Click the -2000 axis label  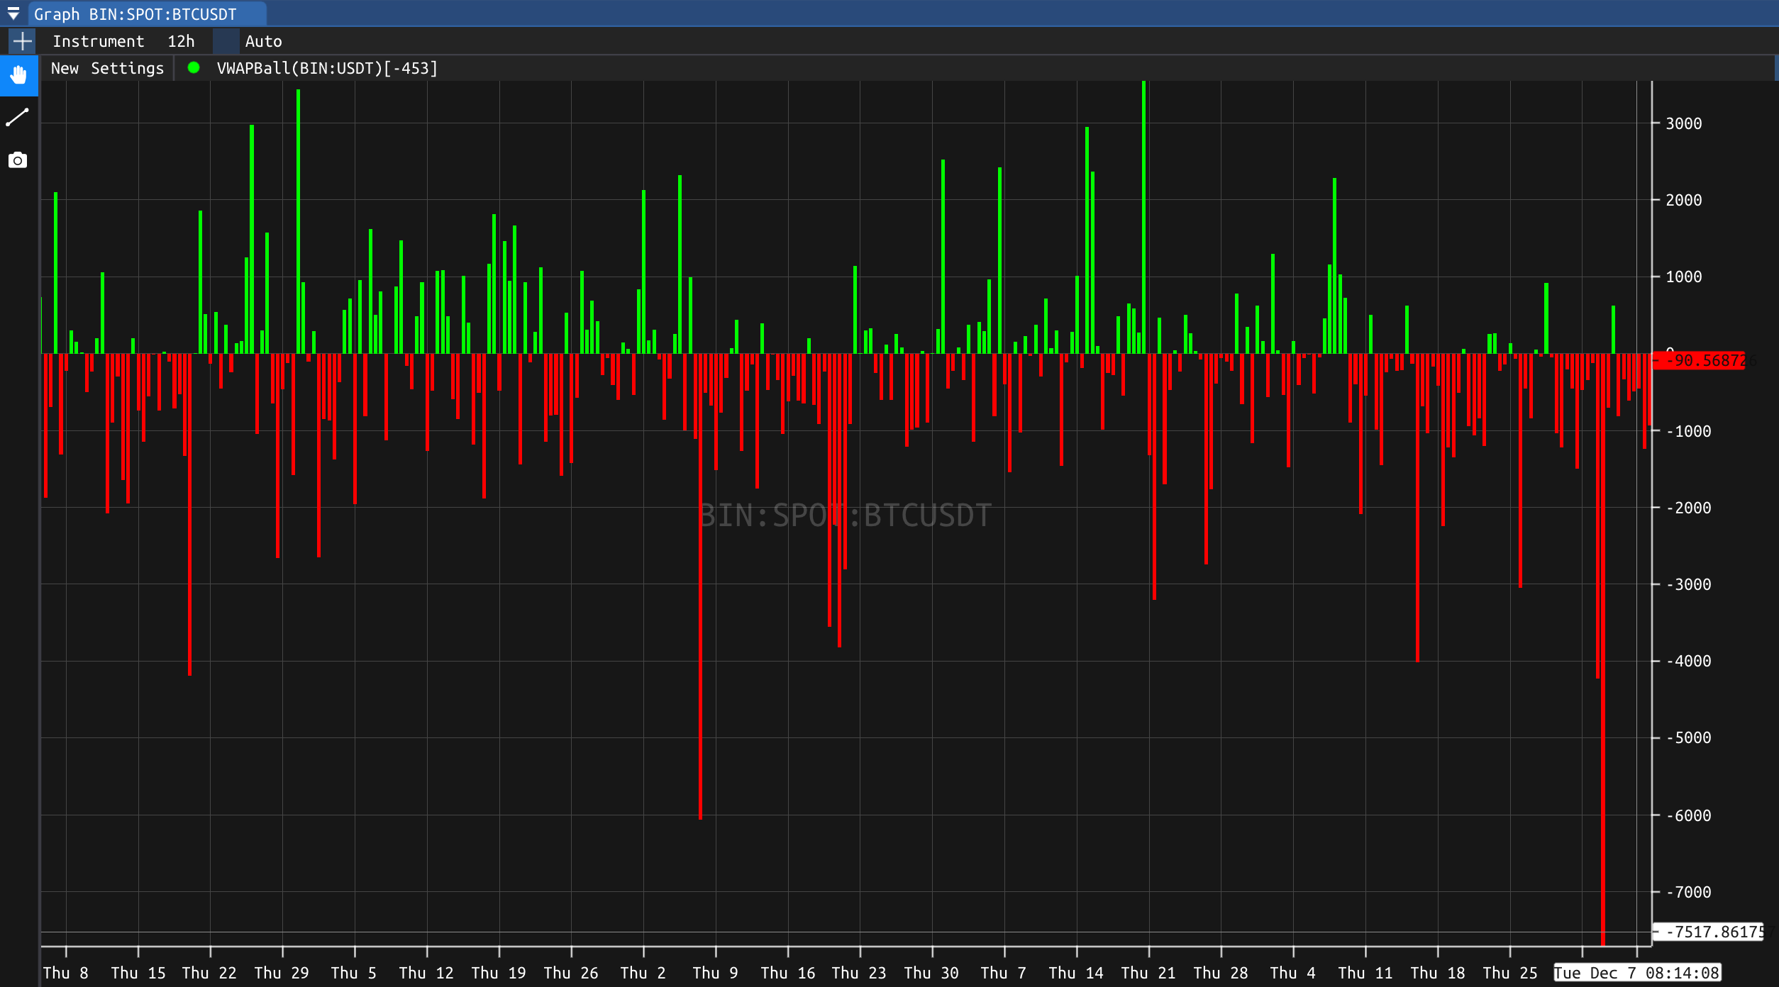coord(1688,508)
